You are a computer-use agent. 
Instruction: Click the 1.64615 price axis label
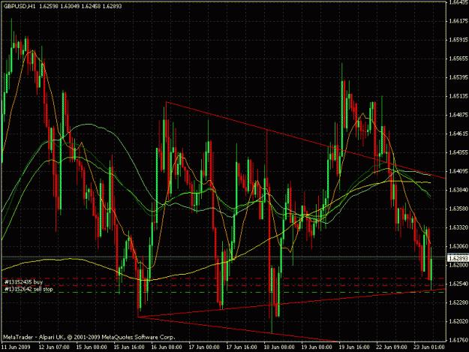click(458, 134)
